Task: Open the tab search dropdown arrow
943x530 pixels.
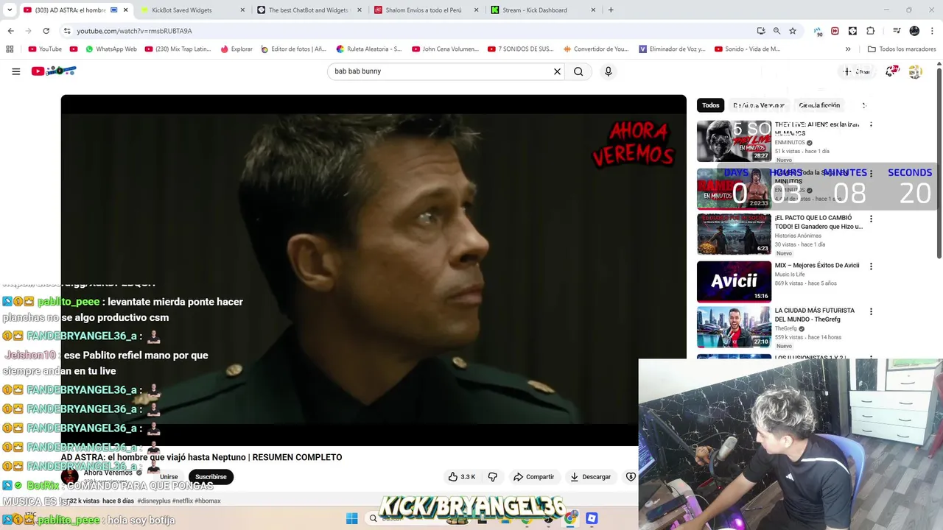Action: (x=10, y=10)
